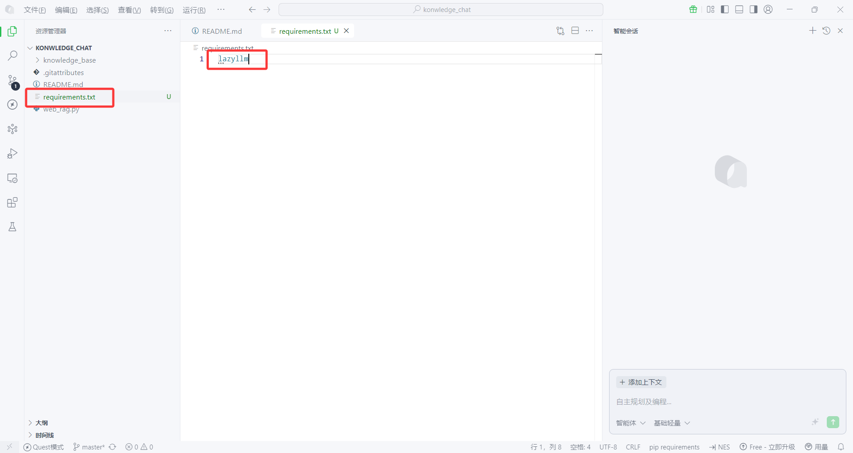Screen dimensions: 853x453
Task: Open the 转到(G) menu
Action: pyautogui.click(x=162, y=10)
